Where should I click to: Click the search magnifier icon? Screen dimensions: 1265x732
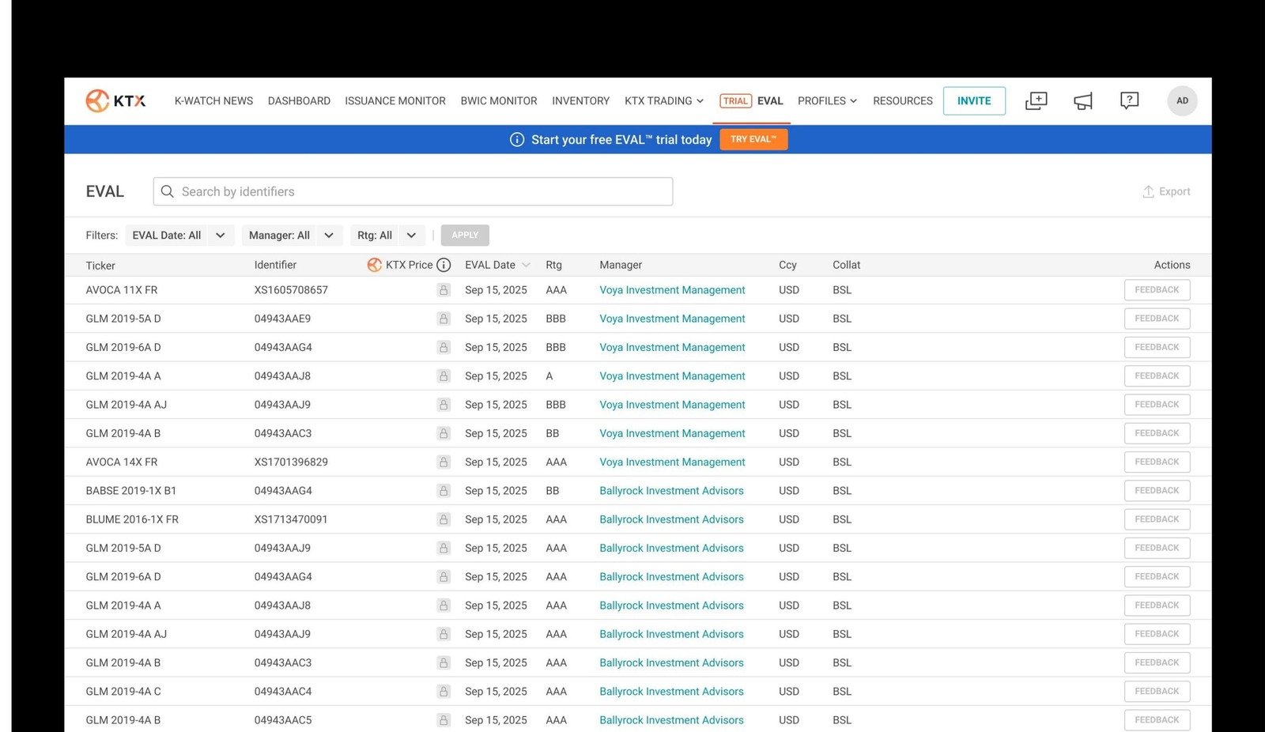click(x=168, y=191)
